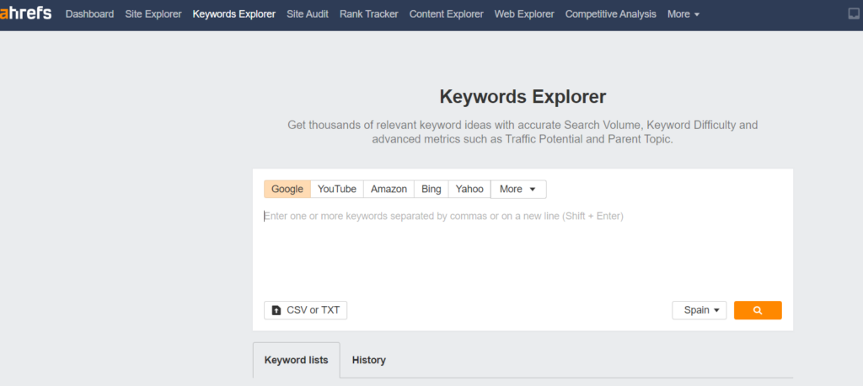Select the Google search engine tab
The height and width of the screenshot is (386, 863).
[x=287, y=189]
